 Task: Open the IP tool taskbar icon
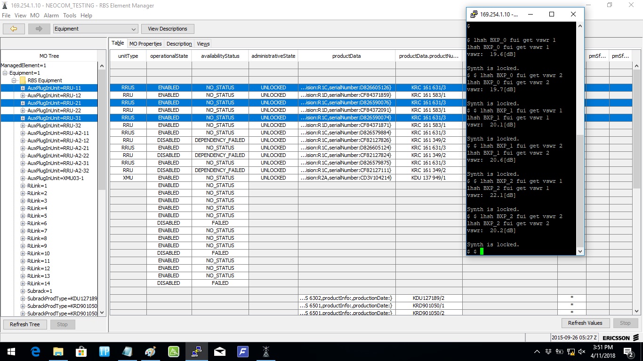(104, 351)
